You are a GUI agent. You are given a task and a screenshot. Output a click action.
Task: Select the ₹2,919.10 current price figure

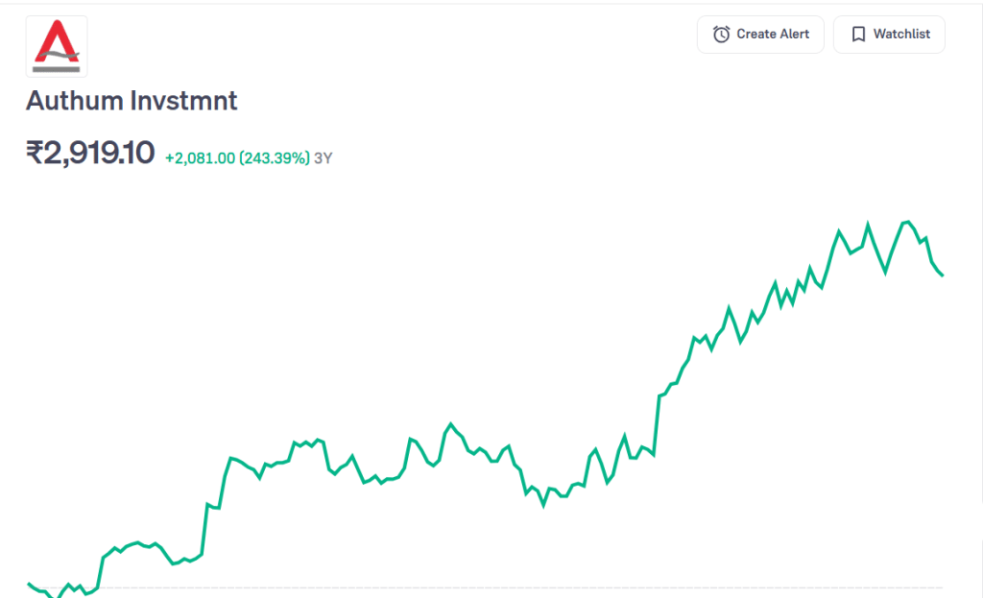point(90,154)
